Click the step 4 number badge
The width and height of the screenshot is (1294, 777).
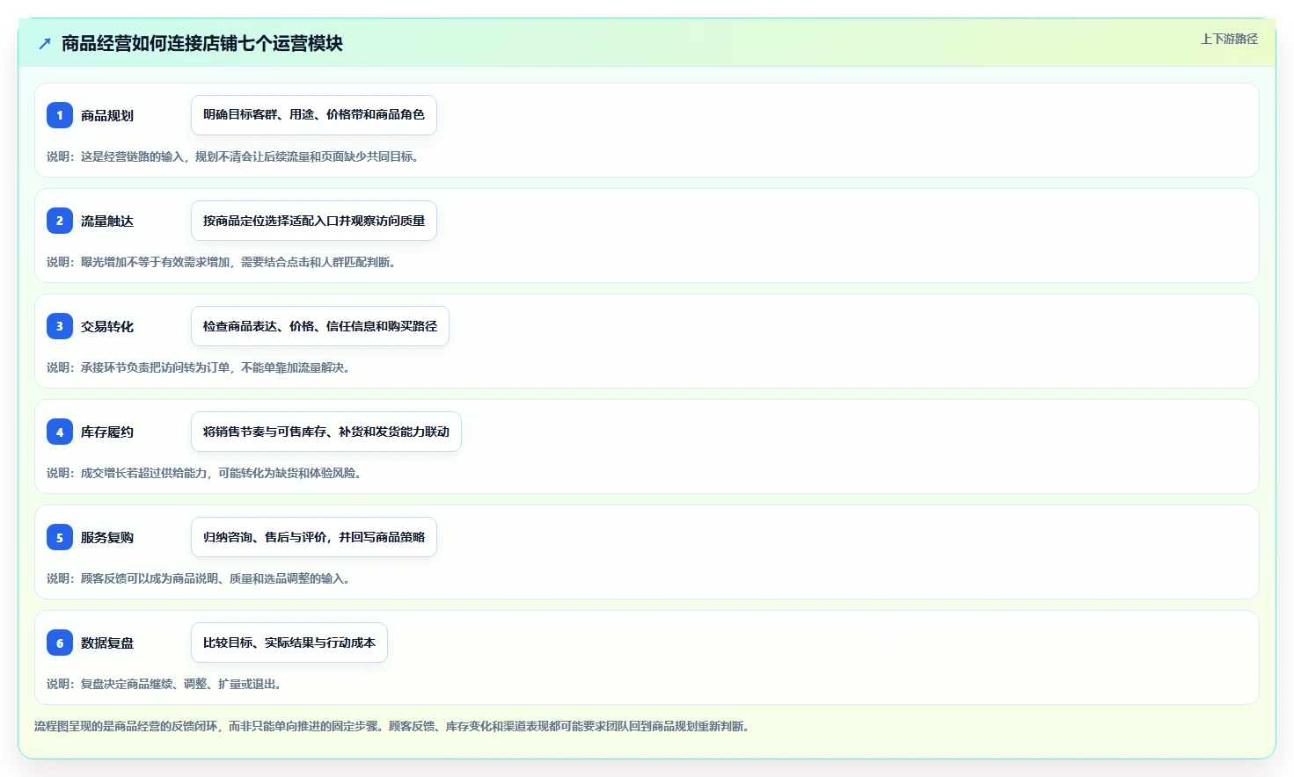[60, 432]
